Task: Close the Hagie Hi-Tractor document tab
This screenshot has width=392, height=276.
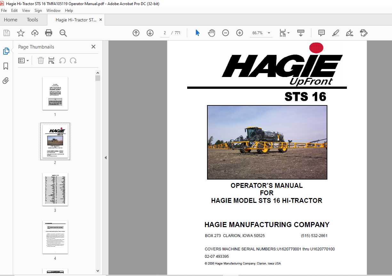Action: [x=100, y=20]
